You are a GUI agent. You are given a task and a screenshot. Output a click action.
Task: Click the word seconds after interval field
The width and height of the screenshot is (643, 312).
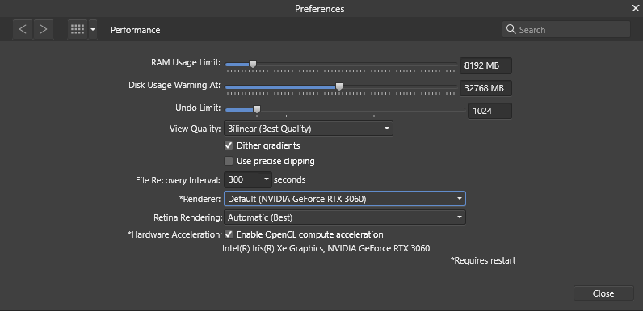click(289, 179)
